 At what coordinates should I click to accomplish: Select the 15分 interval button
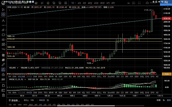point(96,3)
